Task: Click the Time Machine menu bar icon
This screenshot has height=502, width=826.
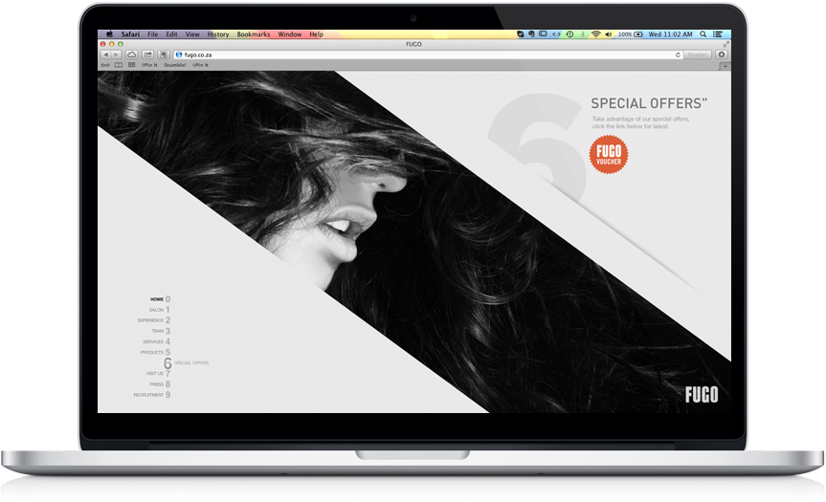Action: tap(569, 34)
